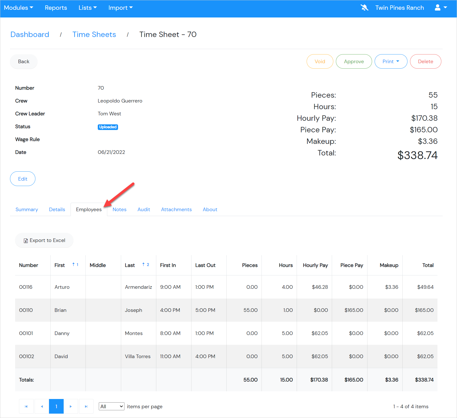Click employee number 00110
Viewport: 457px width, 418px height.
click(x=26, y=310)
